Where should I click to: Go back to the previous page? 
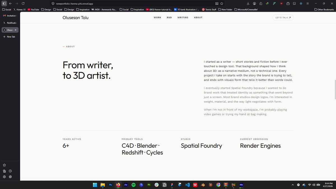pyautogui.click(x=10, y=3)
